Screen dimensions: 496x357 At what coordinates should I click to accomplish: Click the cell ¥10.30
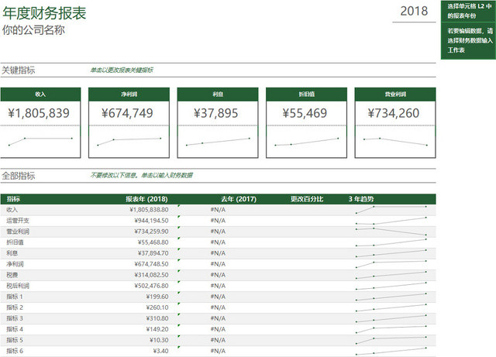pos(159,340)
